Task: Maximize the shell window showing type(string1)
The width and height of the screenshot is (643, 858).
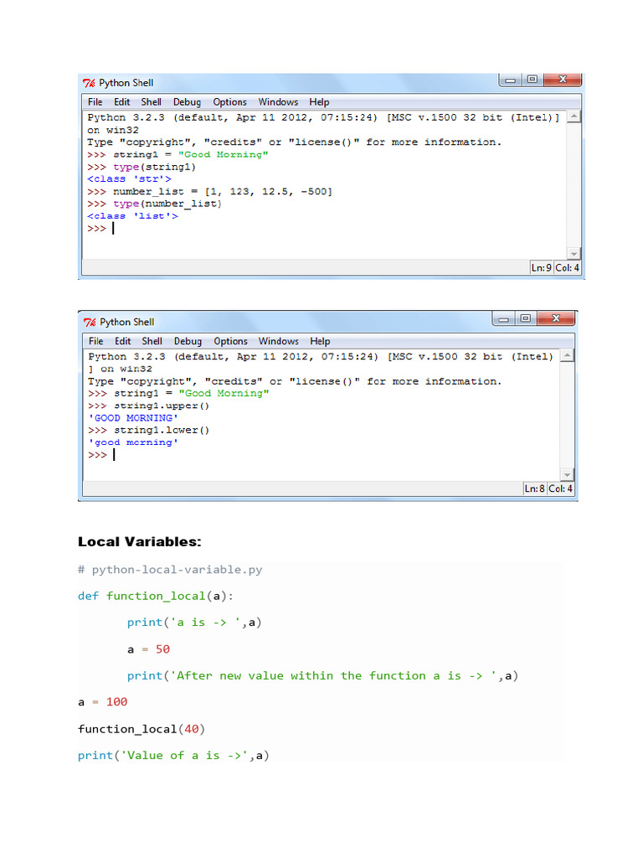Action: (x=532, y=80)
